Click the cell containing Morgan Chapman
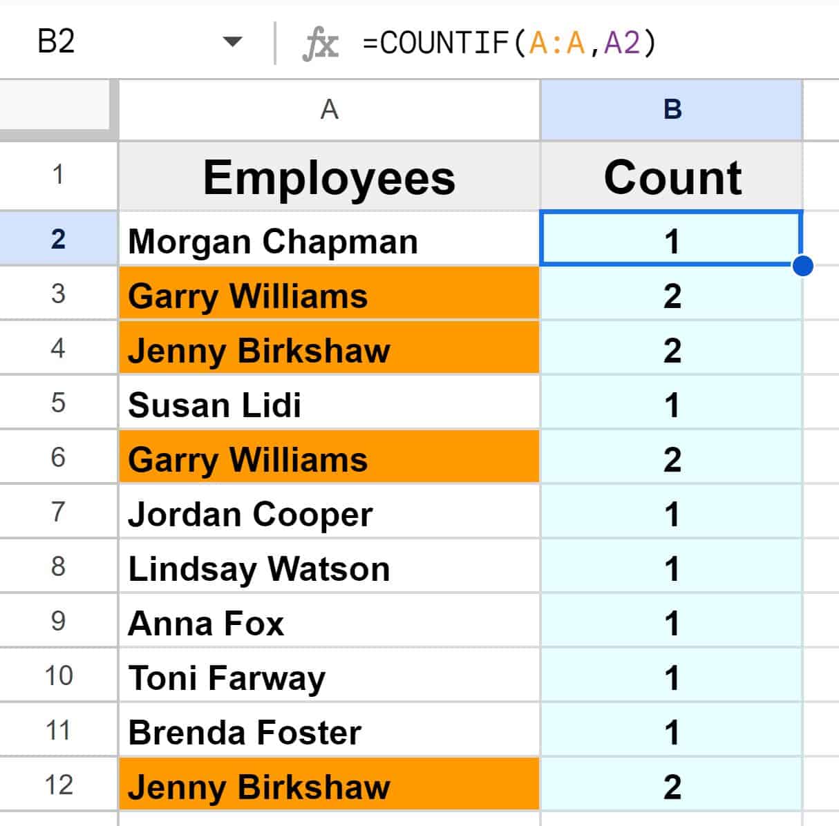The height and width of the screenshot is (826, 839). (x=328, y=240)
